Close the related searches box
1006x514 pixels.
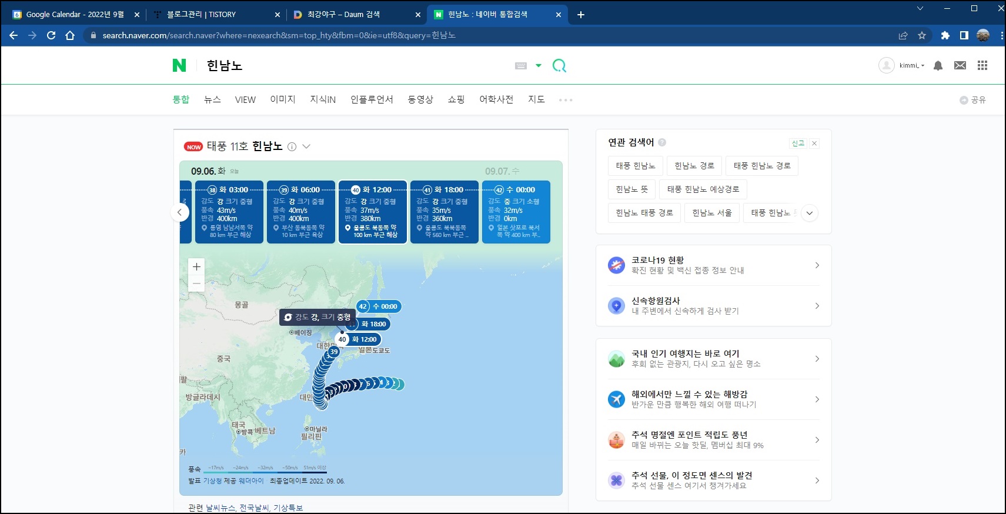(x=814, y=143)
